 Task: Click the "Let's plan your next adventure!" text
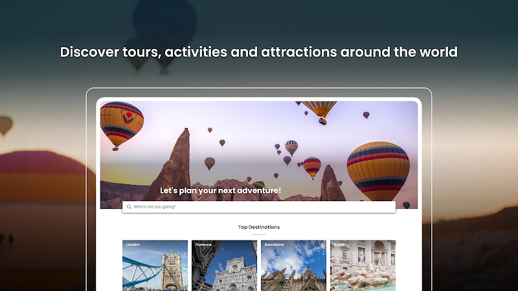(220, 191)
